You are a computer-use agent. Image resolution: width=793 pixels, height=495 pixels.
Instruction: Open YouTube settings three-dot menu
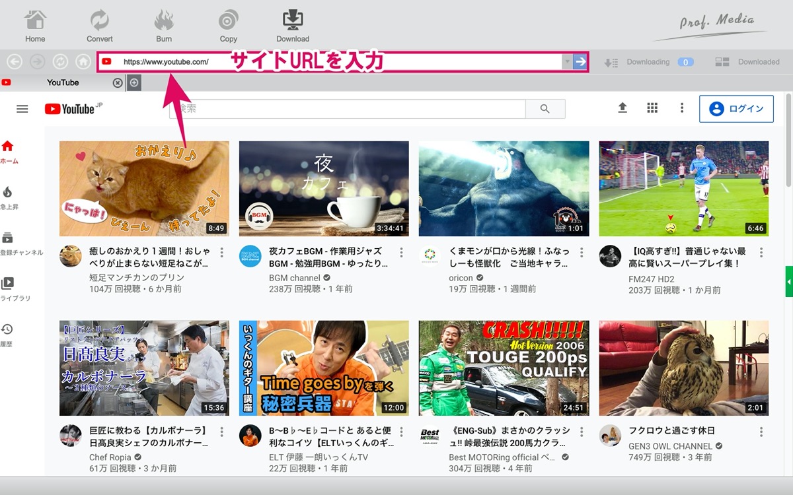[682, 108]
